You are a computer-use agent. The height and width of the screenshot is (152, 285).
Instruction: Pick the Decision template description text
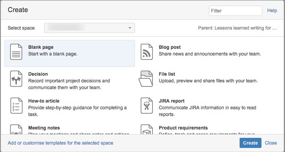coord(69,84)
